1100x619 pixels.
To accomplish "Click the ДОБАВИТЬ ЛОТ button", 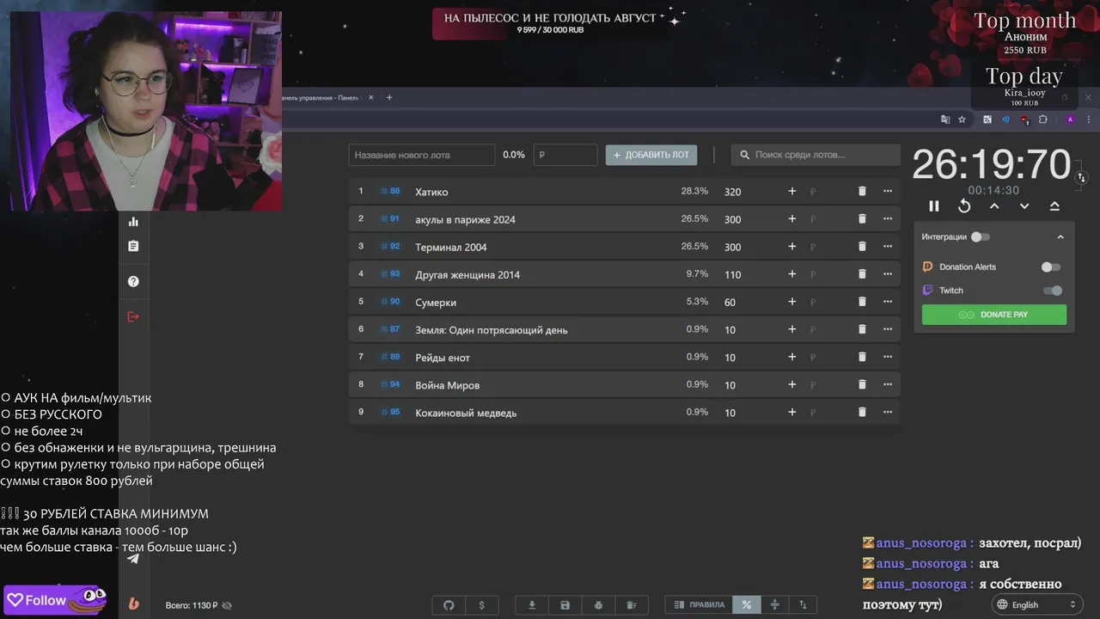I will [651, 155].
